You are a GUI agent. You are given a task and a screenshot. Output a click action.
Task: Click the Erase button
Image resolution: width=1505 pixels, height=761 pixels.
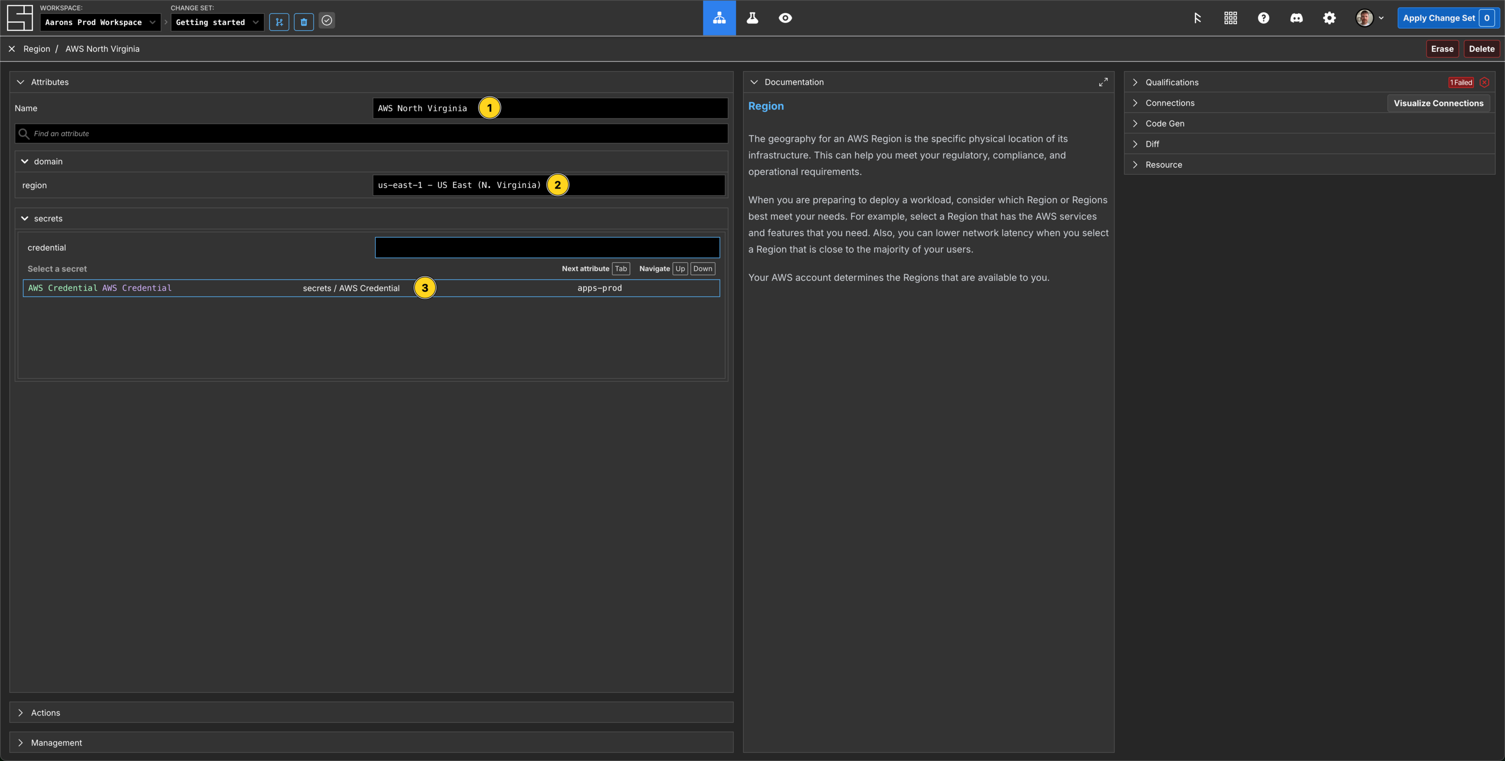1442,49
